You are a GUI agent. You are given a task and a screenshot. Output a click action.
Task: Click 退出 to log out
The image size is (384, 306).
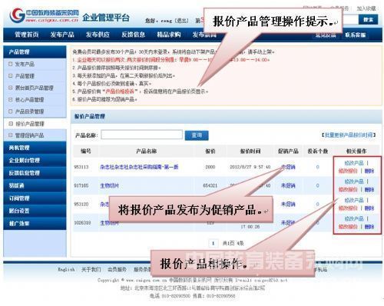(x=182, y=21)
